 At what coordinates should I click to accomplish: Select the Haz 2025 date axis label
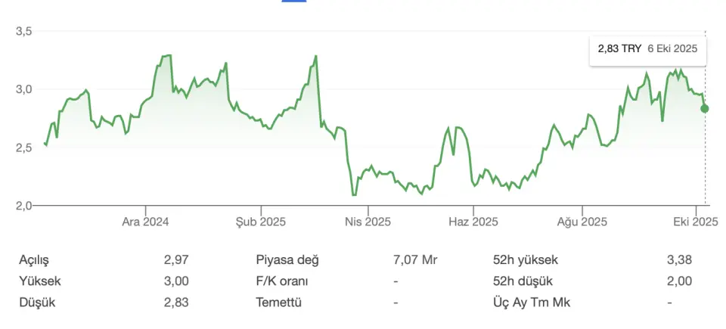474,222
